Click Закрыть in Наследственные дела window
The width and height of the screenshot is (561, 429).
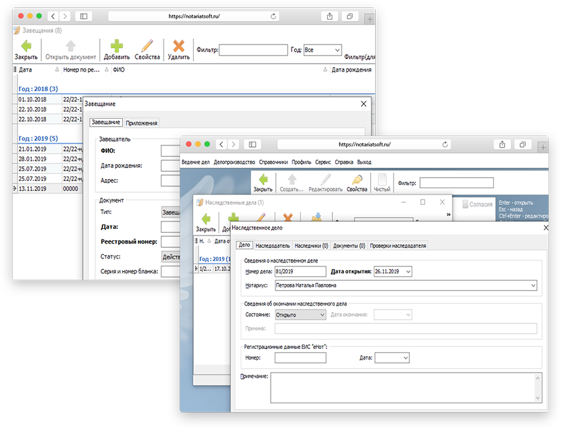(x=206, y=223)
